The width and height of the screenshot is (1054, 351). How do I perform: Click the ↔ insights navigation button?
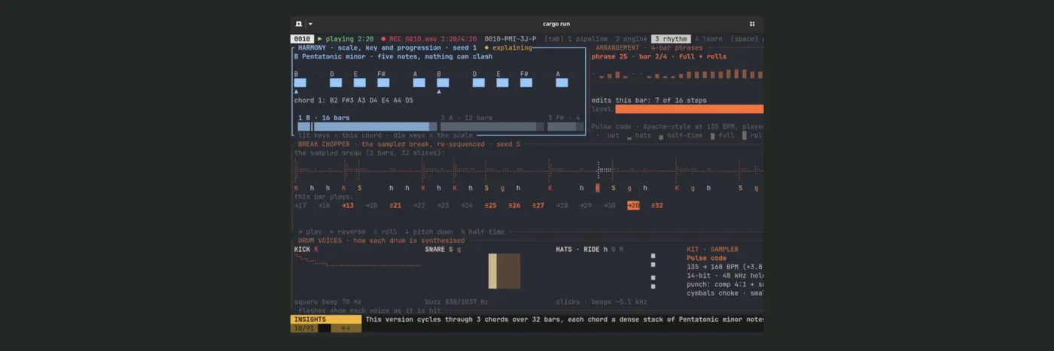346,328
